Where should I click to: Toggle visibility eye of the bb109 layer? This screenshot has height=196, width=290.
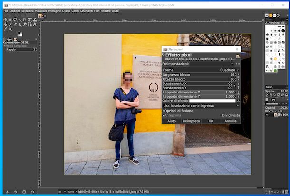pos(267,115)
